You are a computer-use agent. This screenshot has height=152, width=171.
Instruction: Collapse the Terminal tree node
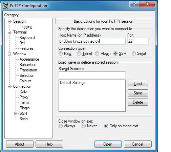coord(9,32)
